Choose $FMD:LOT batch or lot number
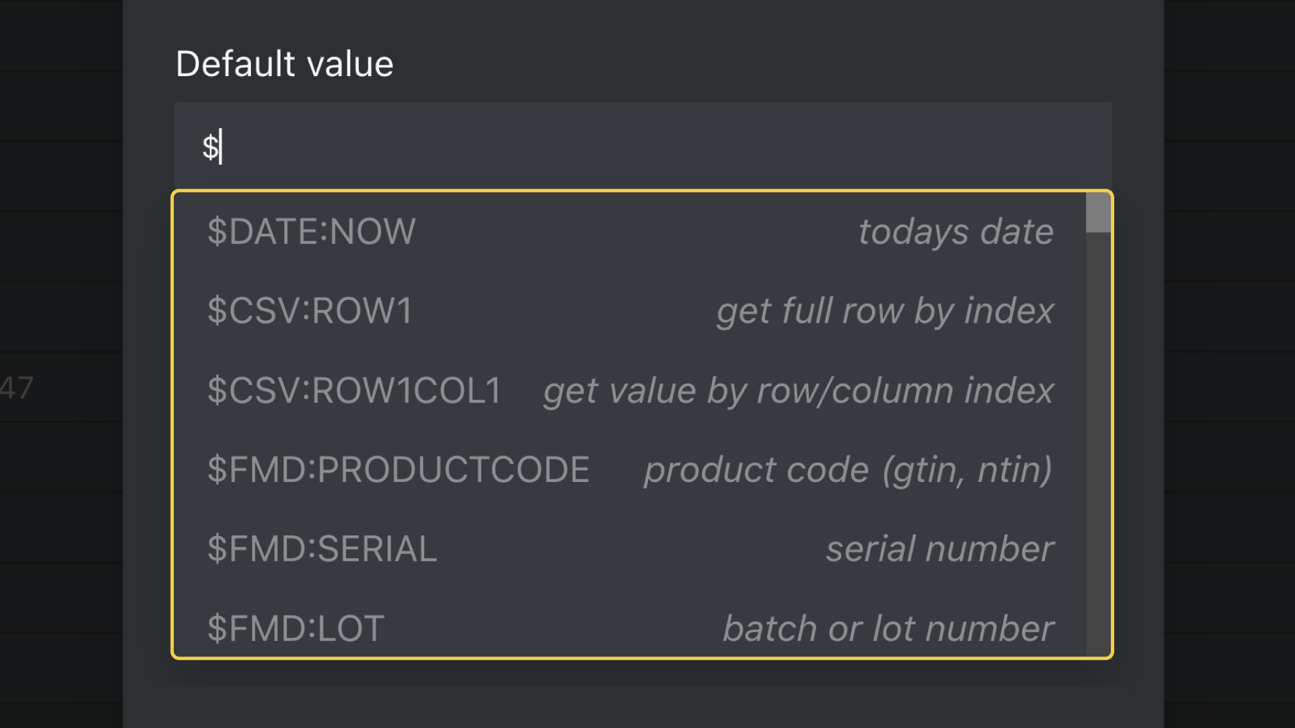 pos(295,628)
